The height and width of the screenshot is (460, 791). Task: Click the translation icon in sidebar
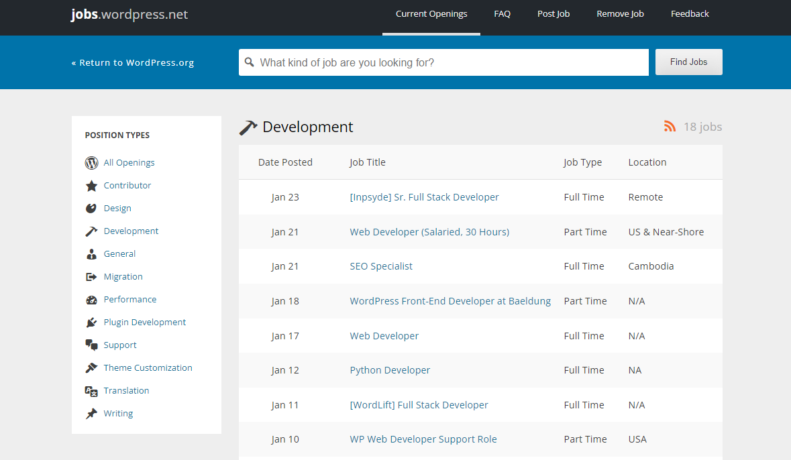91,391
